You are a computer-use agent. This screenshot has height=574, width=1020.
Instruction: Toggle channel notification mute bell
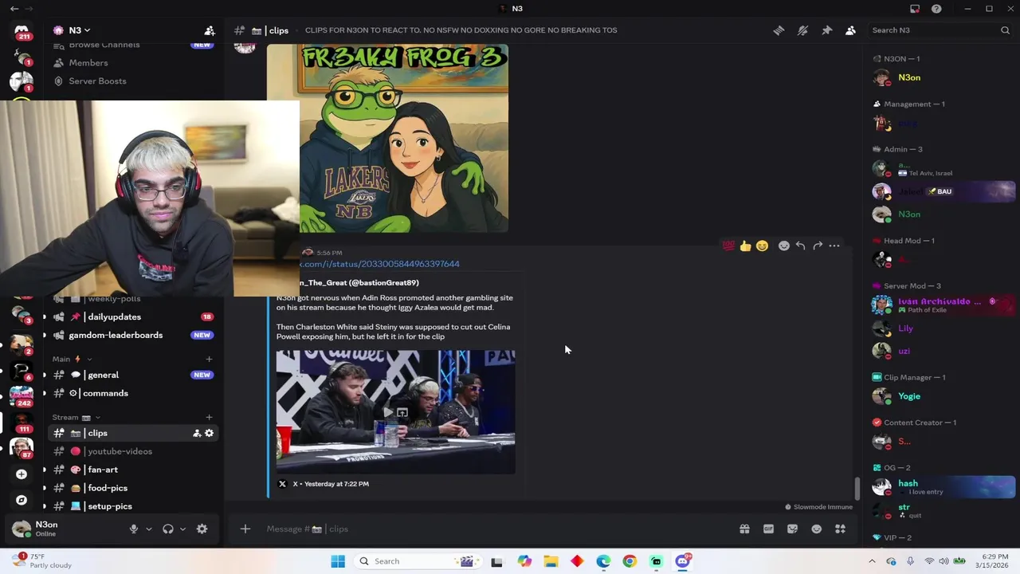coord(802,30)
